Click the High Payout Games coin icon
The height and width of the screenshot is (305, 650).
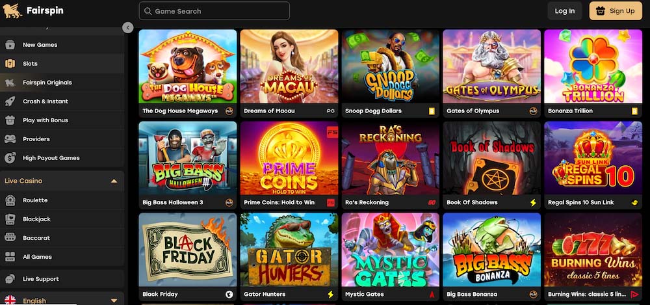10,157
